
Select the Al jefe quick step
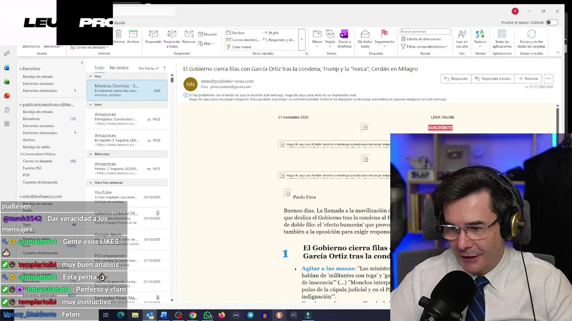[270, 33]
